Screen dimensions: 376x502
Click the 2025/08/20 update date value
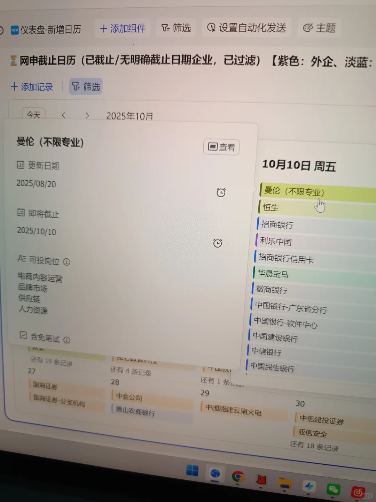point(36,183)
